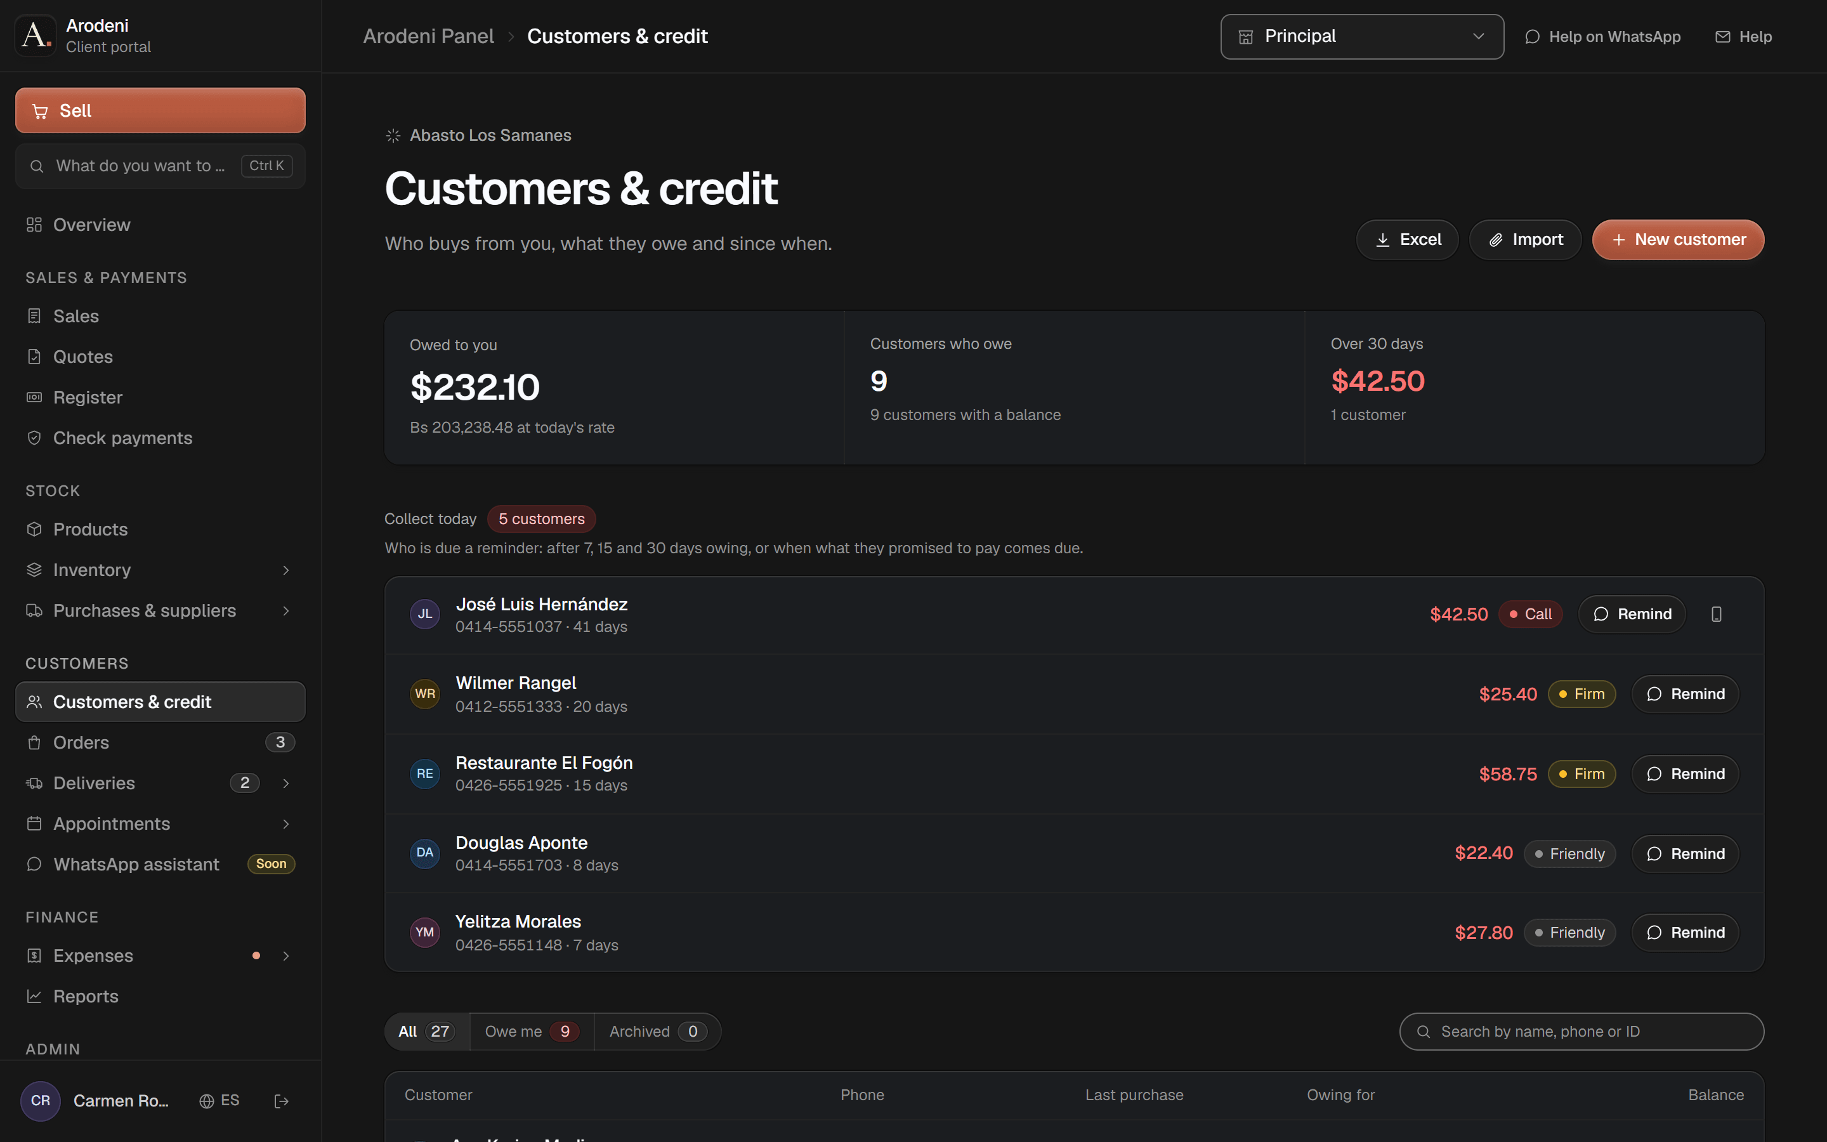The height and width of the screenshot is (1142, 1827).
Task: Select the All 27 tab
Action: point(428,1032)
